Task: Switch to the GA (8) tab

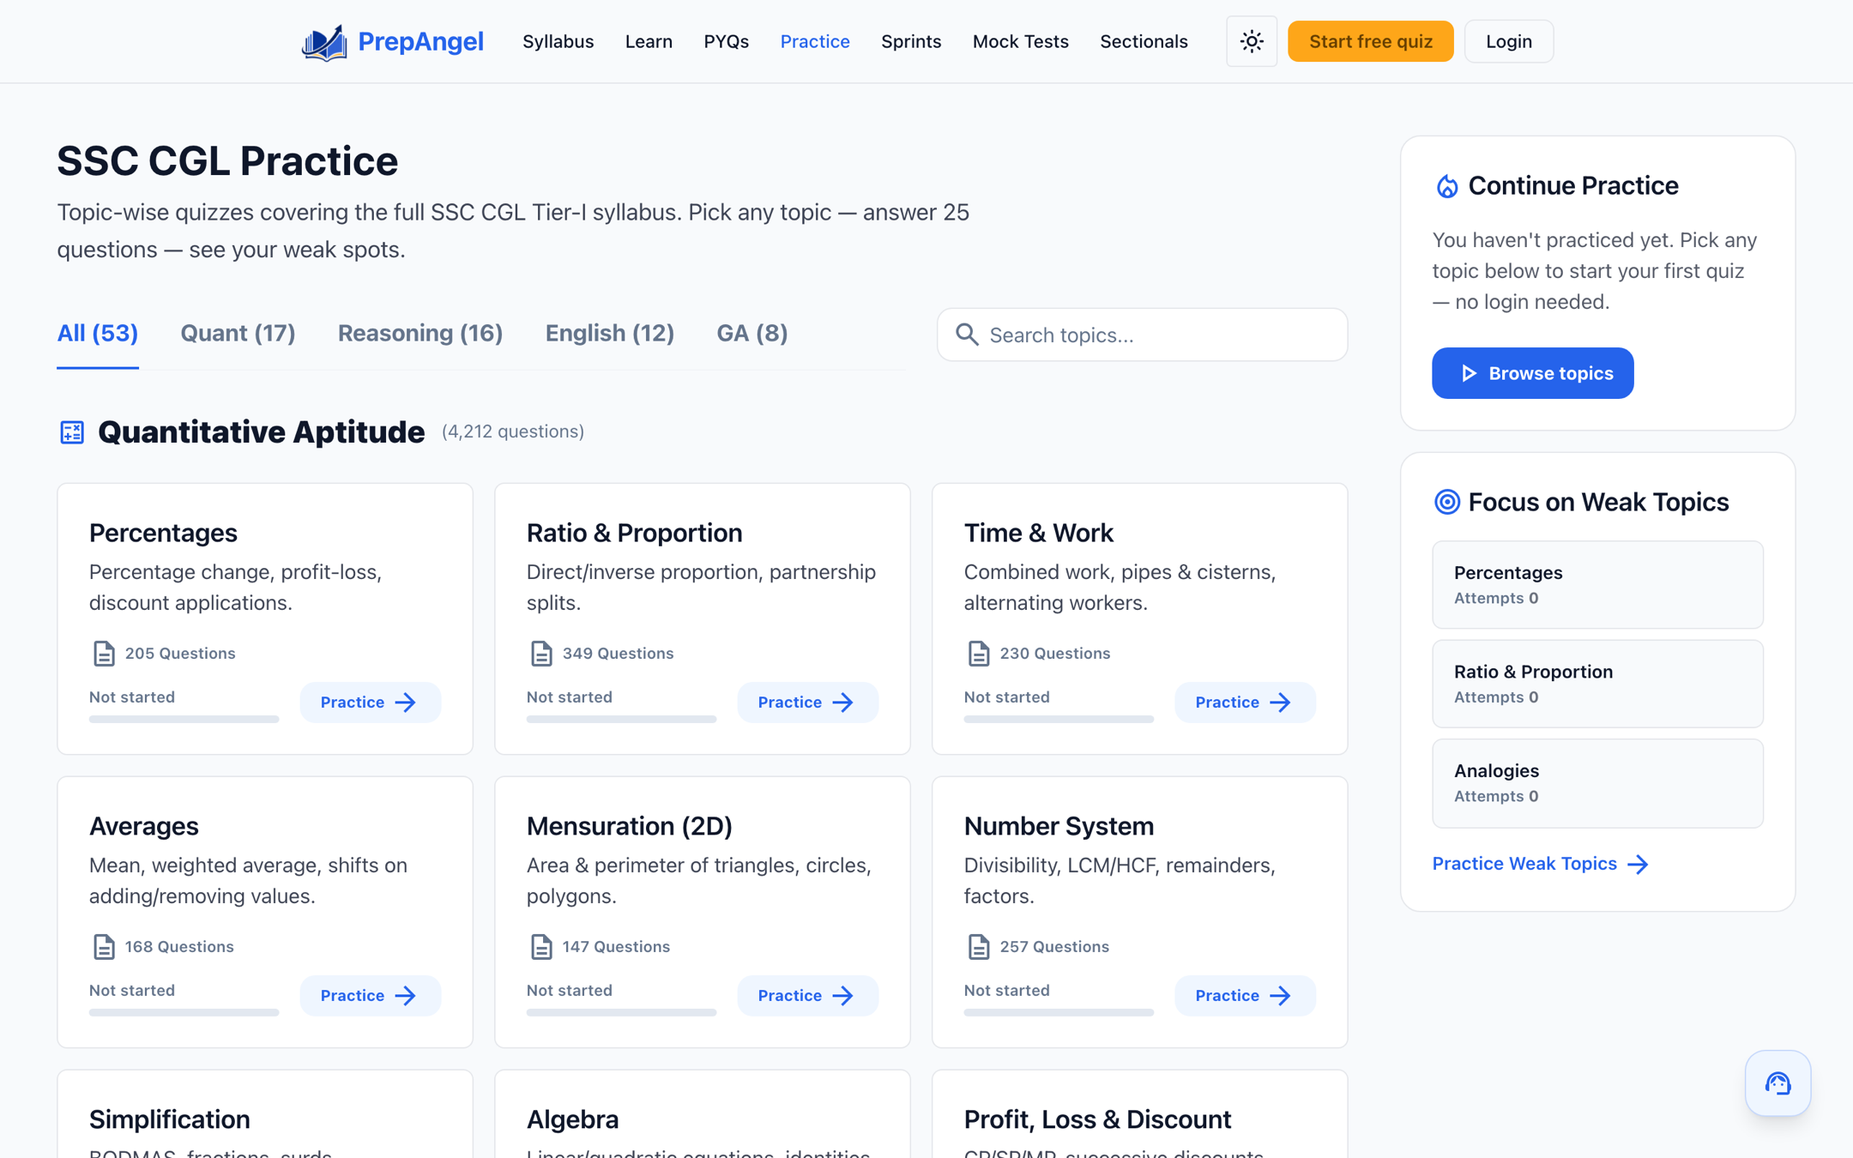Action: (752, 334)
